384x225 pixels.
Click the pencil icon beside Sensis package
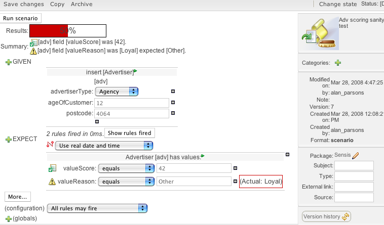click(356, 155)
